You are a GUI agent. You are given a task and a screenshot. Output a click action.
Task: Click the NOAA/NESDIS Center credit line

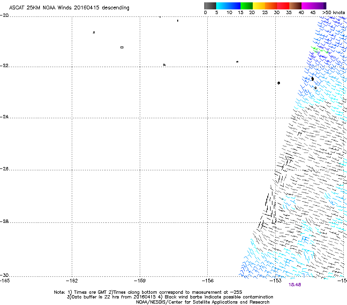tap(203, 302)
